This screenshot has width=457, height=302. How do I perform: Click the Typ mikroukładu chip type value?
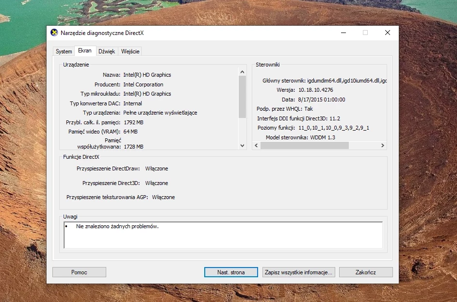pyautogui.click(x=147, y=94)
